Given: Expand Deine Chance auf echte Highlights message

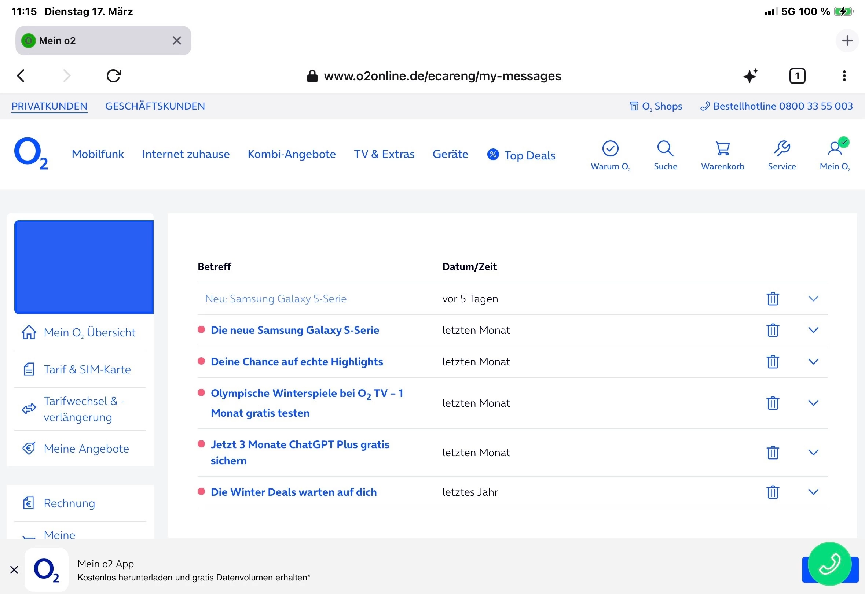Looking at the screenshot, I should point(813,361).
